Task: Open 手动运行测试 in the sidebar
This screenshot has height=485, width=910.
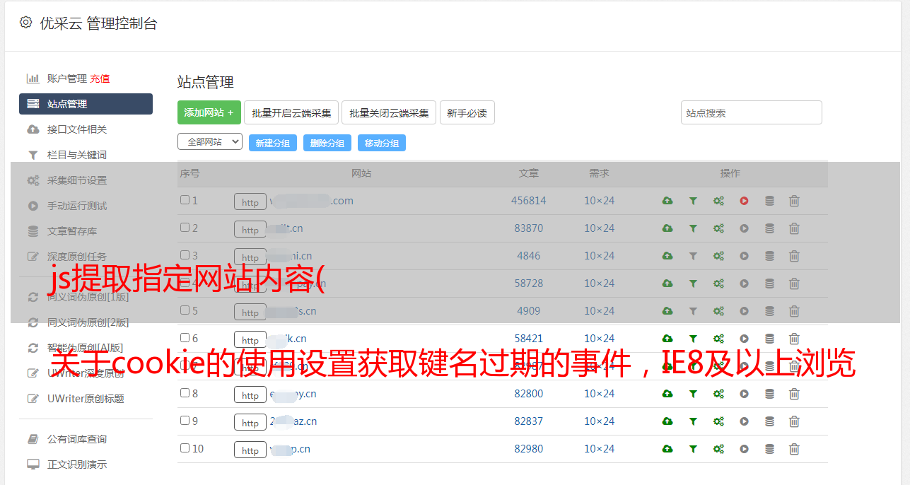Action: [77, 206]
